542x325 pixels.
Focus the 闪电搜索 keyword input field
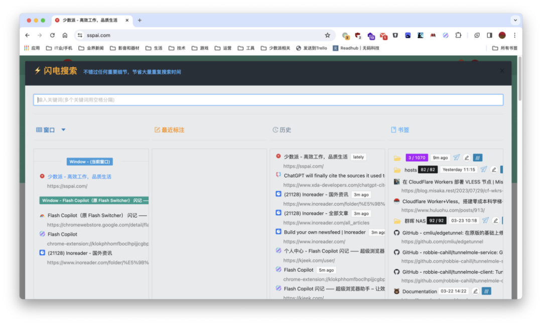click(x=268, y=100)
